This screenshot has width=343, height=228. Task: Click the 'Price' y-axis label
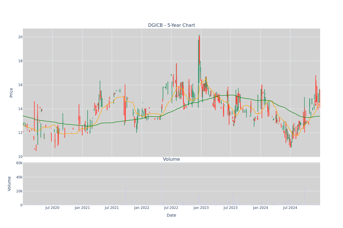point(11,93)
